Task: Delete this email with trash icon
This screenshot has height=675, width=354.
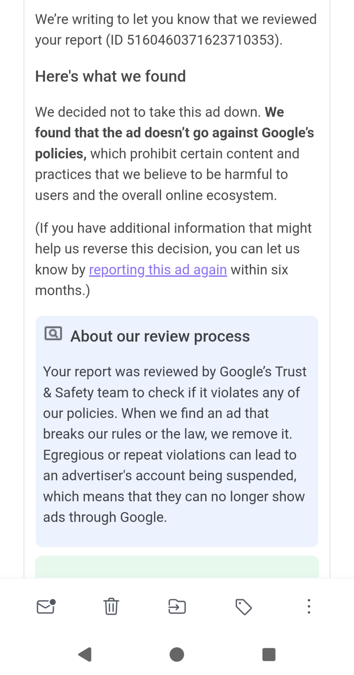Action: coord(111,606)
